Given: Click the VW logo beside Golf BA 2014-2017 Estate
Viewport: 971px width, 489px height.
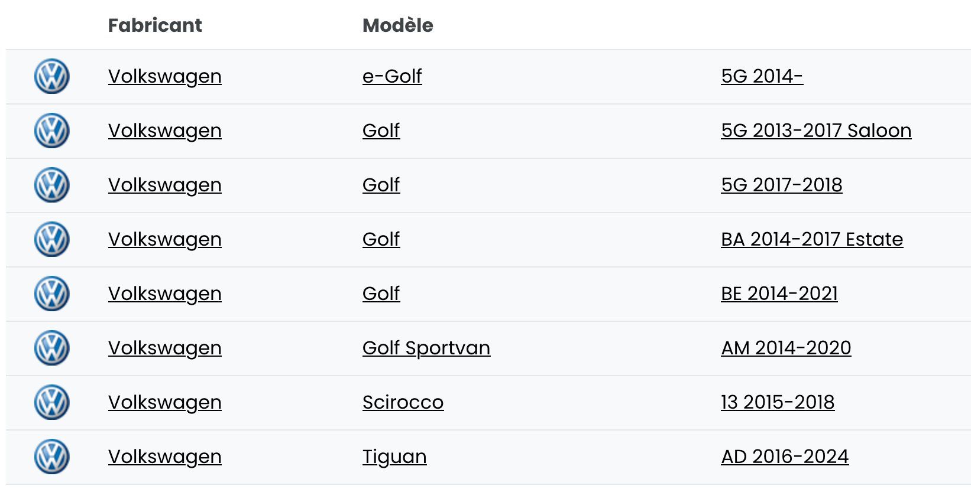Looking at the screenshot, I should 52,240.
